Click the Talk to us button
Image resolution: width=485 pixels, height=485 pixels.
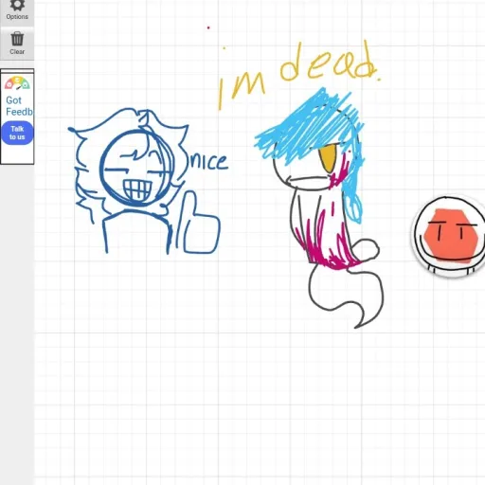(x=17, y=133)
